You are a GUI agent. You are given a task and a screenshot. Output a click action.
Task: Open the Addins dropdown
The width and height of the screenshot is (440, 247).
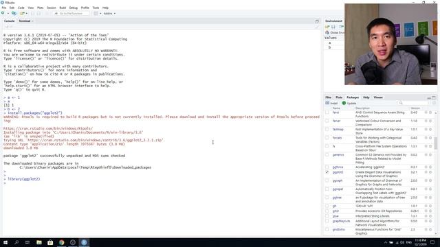pyautogui.click(x=109, y=14)
